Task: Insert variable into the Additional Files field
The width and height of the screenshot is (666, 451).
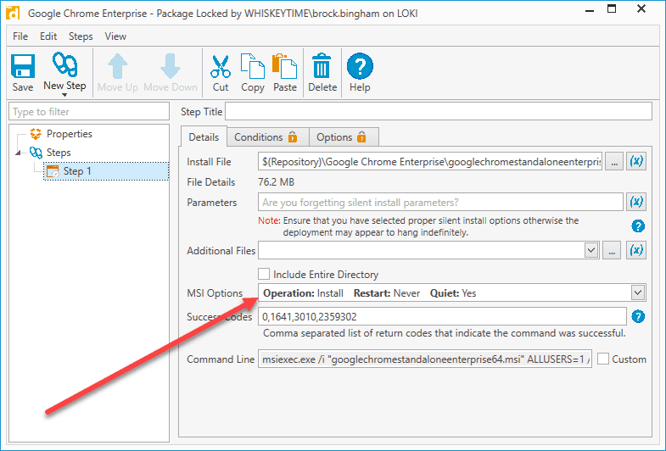Action: (635, 250)
